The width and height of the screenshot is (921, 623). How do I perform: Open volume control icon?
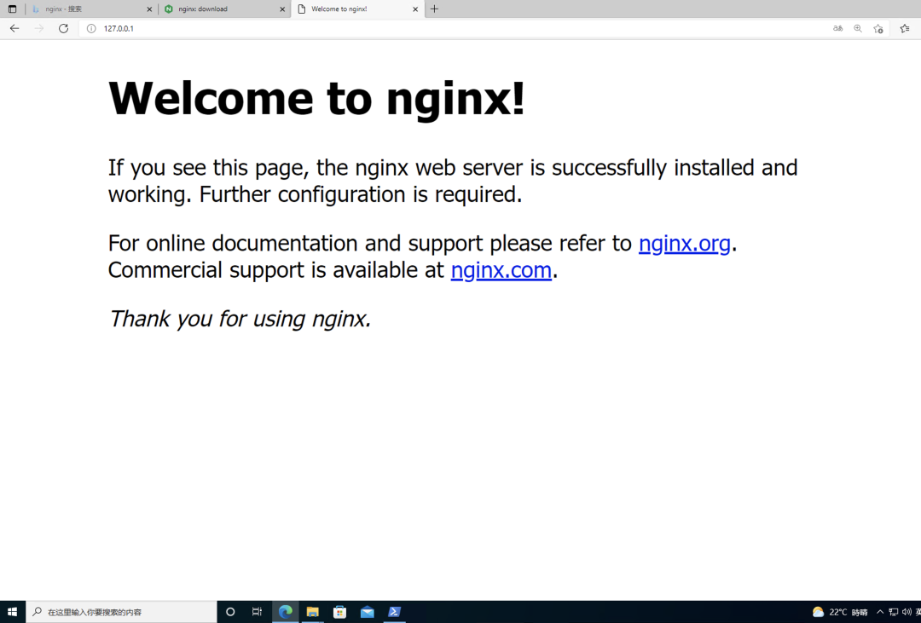pyautogui.click(x=907, y=612)
